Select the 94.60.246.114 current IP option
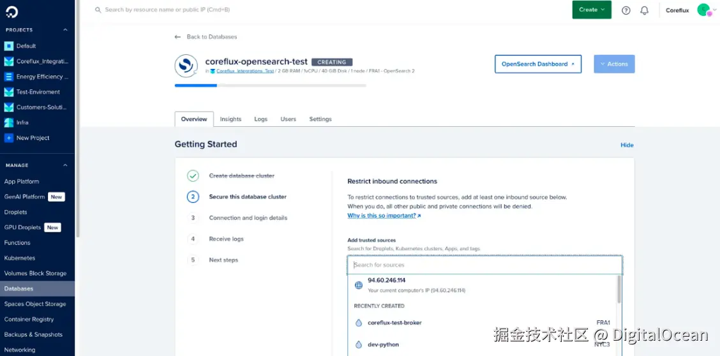Viewport: 720px width, 356px height. pyautogui.click(x=482, y=285)
